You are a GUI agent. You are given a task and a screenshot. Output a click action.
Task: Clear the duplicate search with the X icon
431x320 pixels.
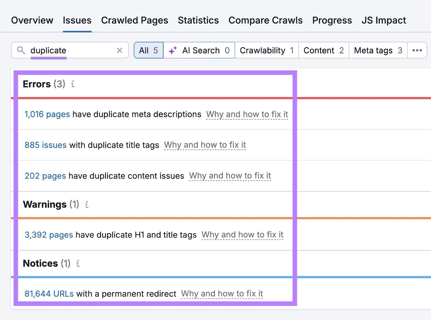click(119, 50)
